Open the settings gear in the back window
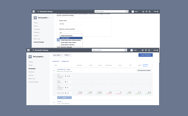The image size is (188, 116). coord(150,12)
